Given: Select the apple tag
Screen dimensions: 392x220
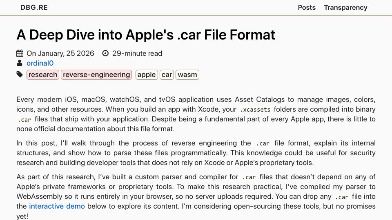Looking at the screenshot, I should coord(147,75).
